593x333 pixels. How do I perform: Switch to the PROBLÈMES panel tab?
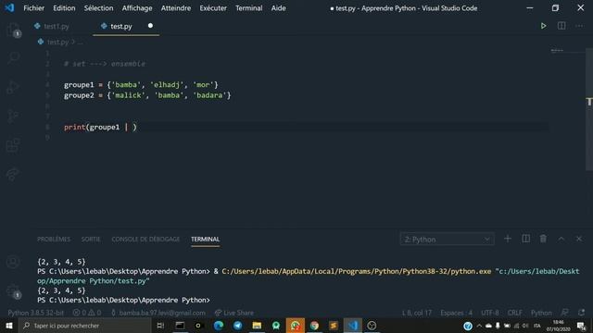click(x=54, y=240)
